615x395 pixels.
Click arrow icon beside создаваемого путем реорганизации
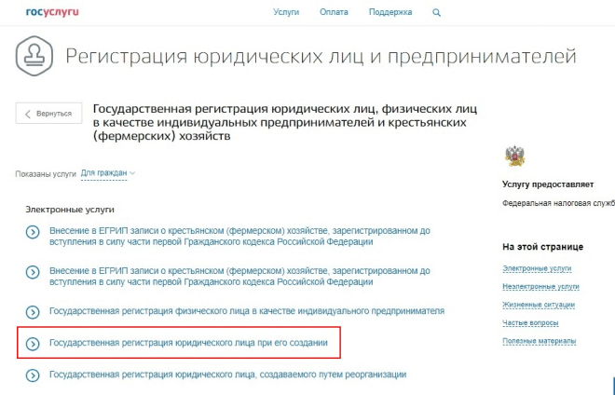(33, 375)
